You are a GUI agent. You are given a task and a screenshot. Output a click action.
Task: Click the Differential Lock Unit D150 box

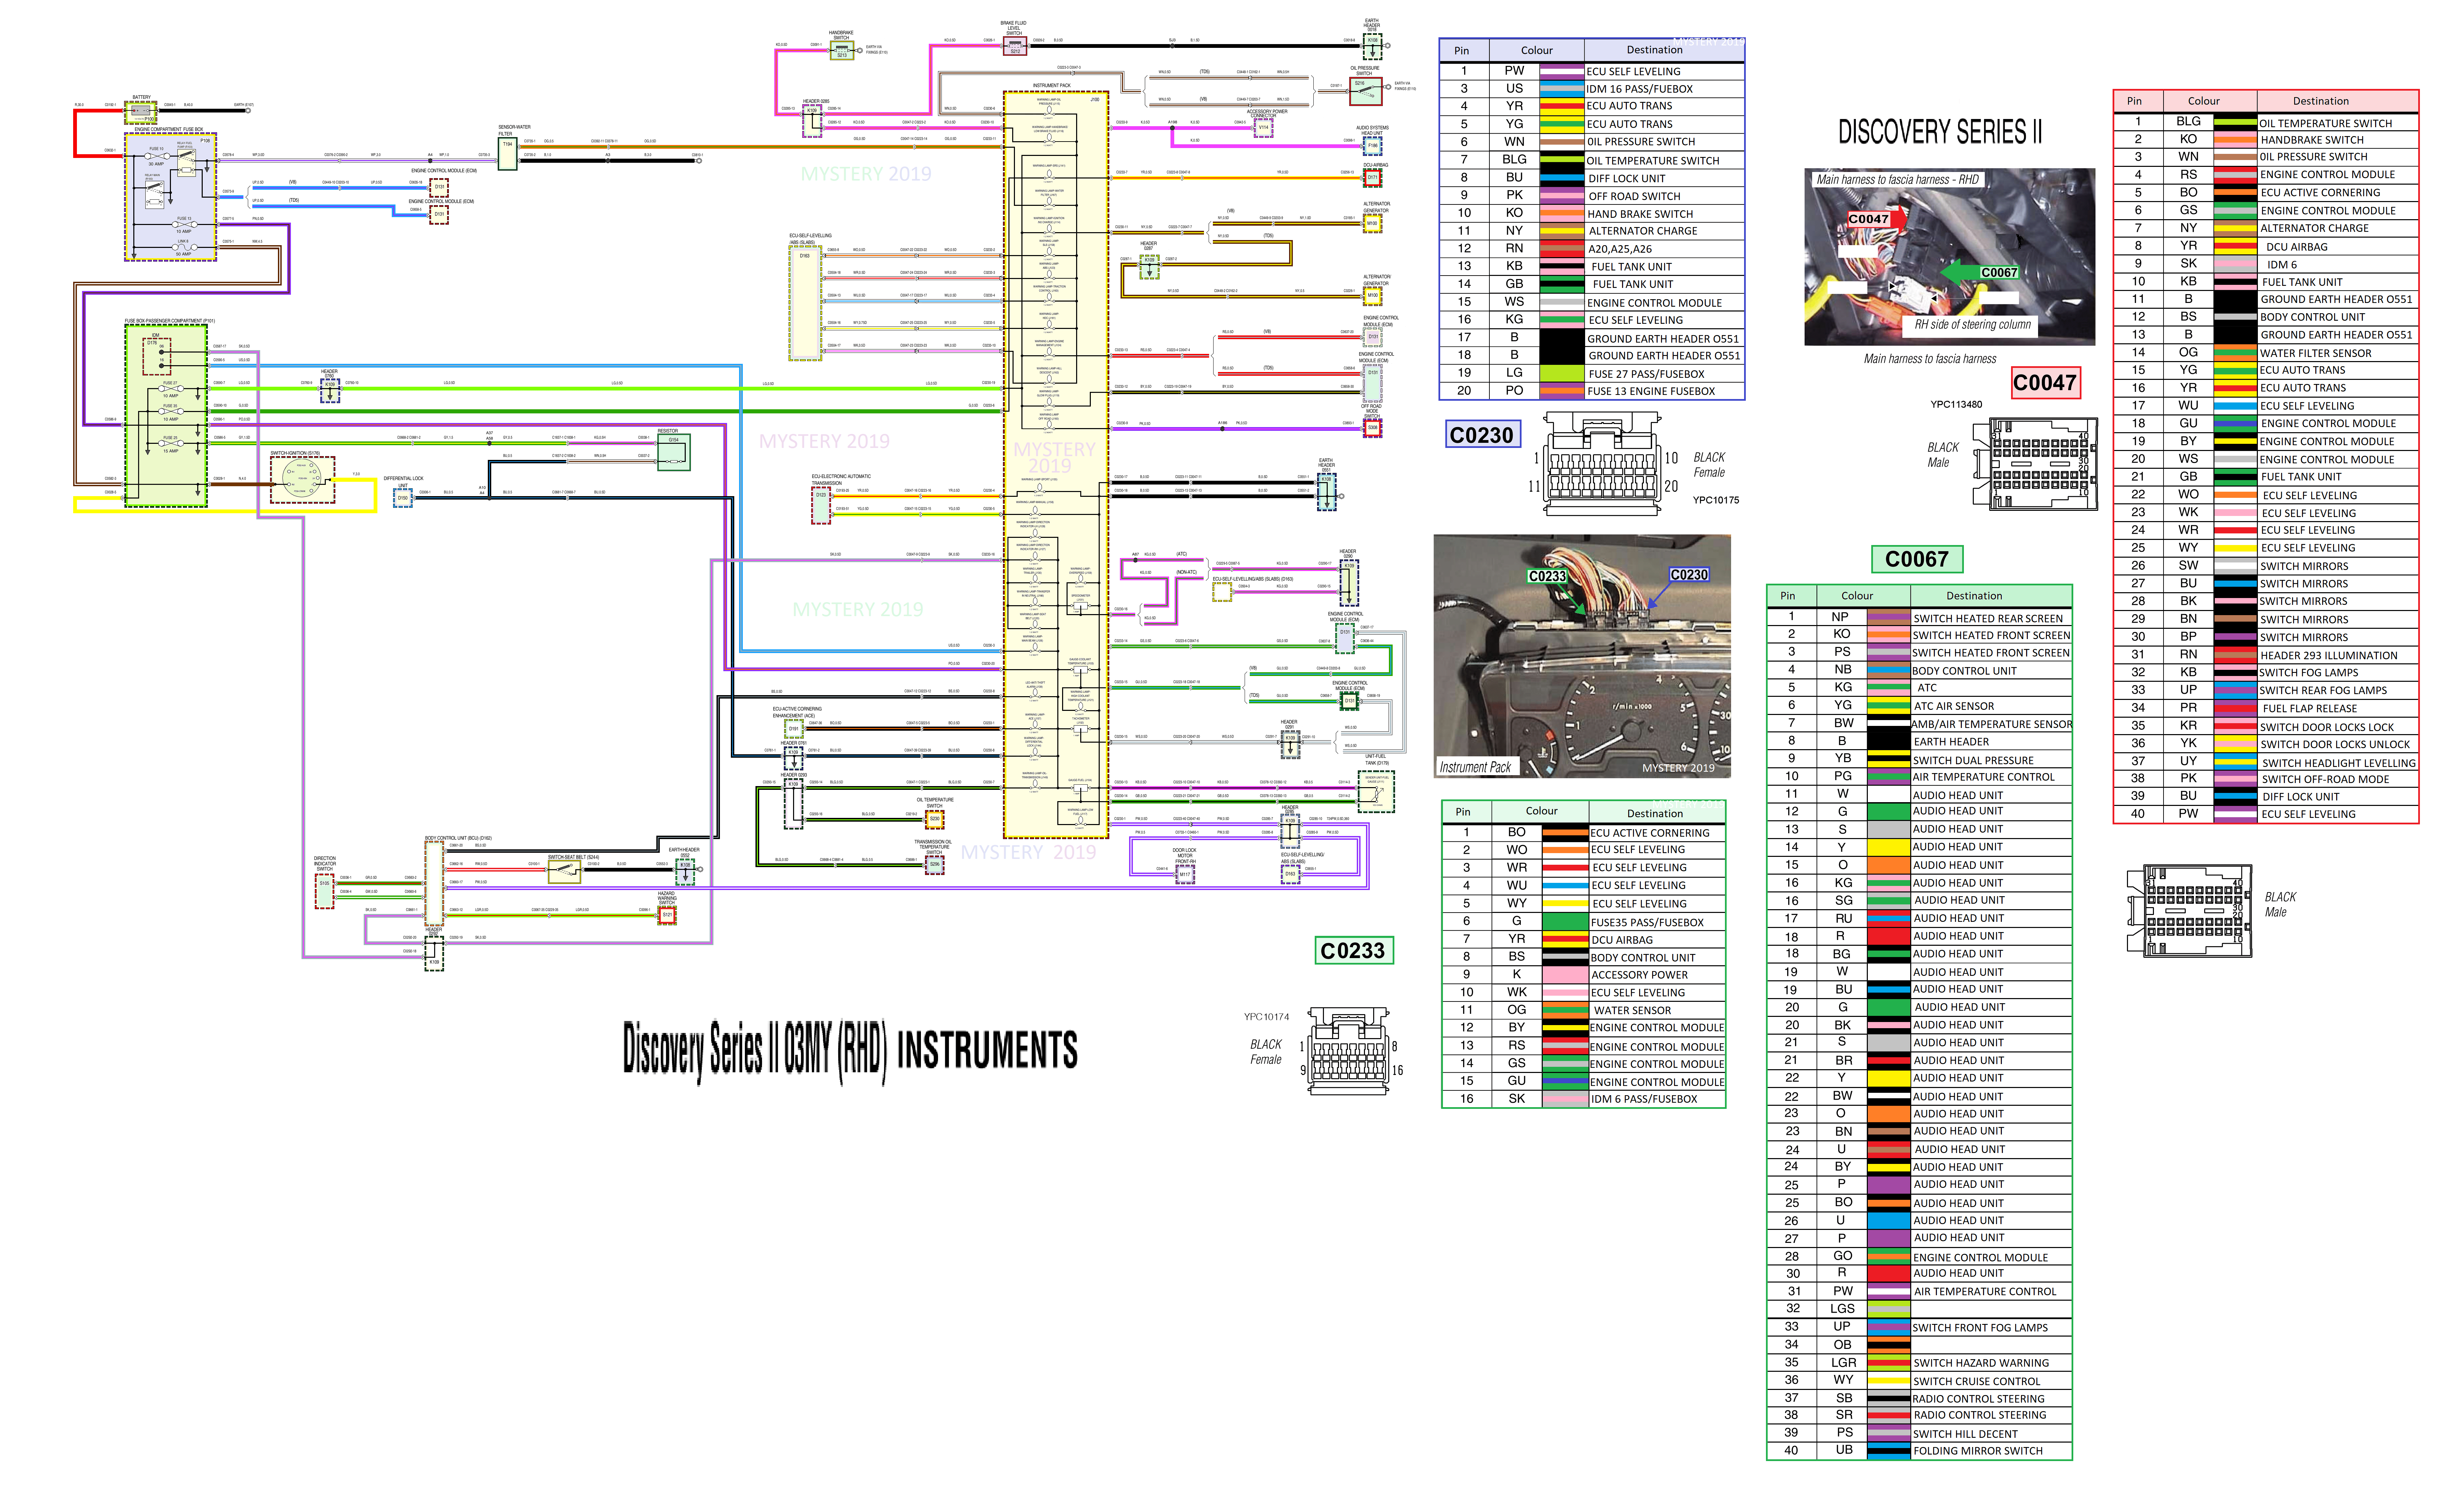(x=403, y=497)
